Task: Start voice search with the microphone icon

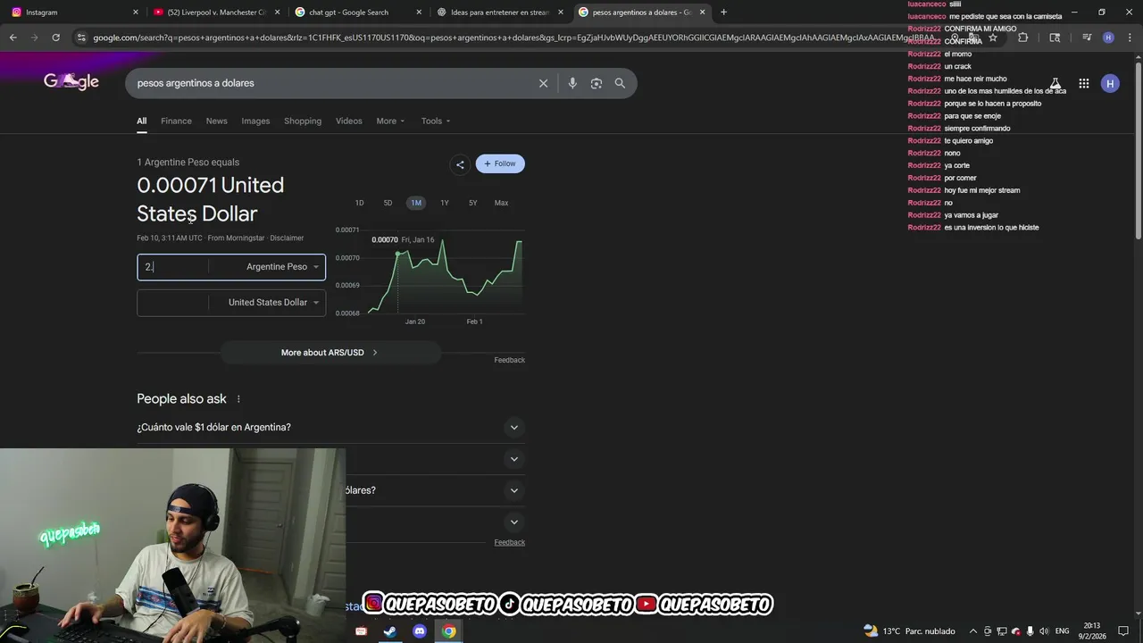Action: (x=572, y=83)
